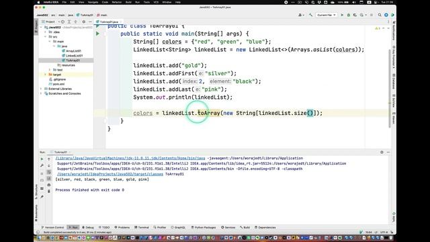Open Current File run configuration dropdown
Screen dimensions: 430x242
(x=327, y=15)
